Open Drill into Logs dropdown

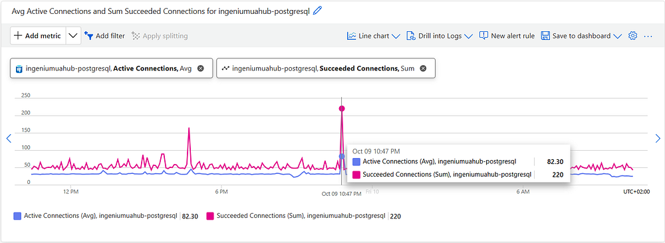(440, 36)
